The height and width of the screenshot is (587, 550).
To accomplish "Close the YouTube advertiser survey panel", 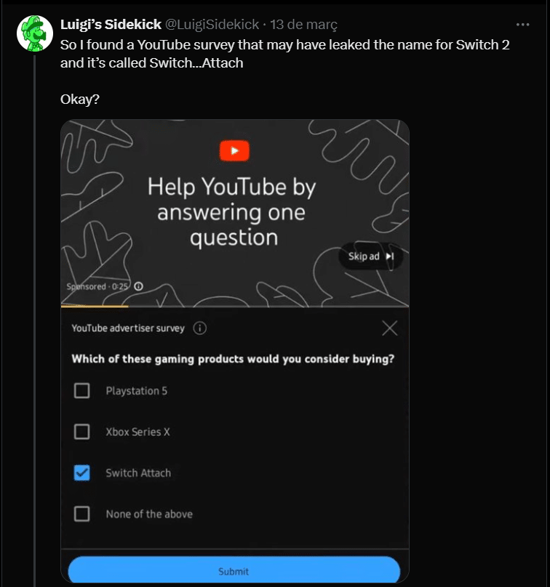I will 390,328.
